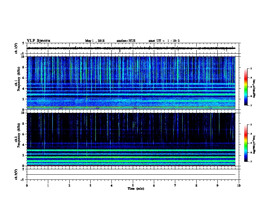
Task: Click the ch.2 spectrogram color scale bar
Action: pyautogui.click(x=246, y=143)
